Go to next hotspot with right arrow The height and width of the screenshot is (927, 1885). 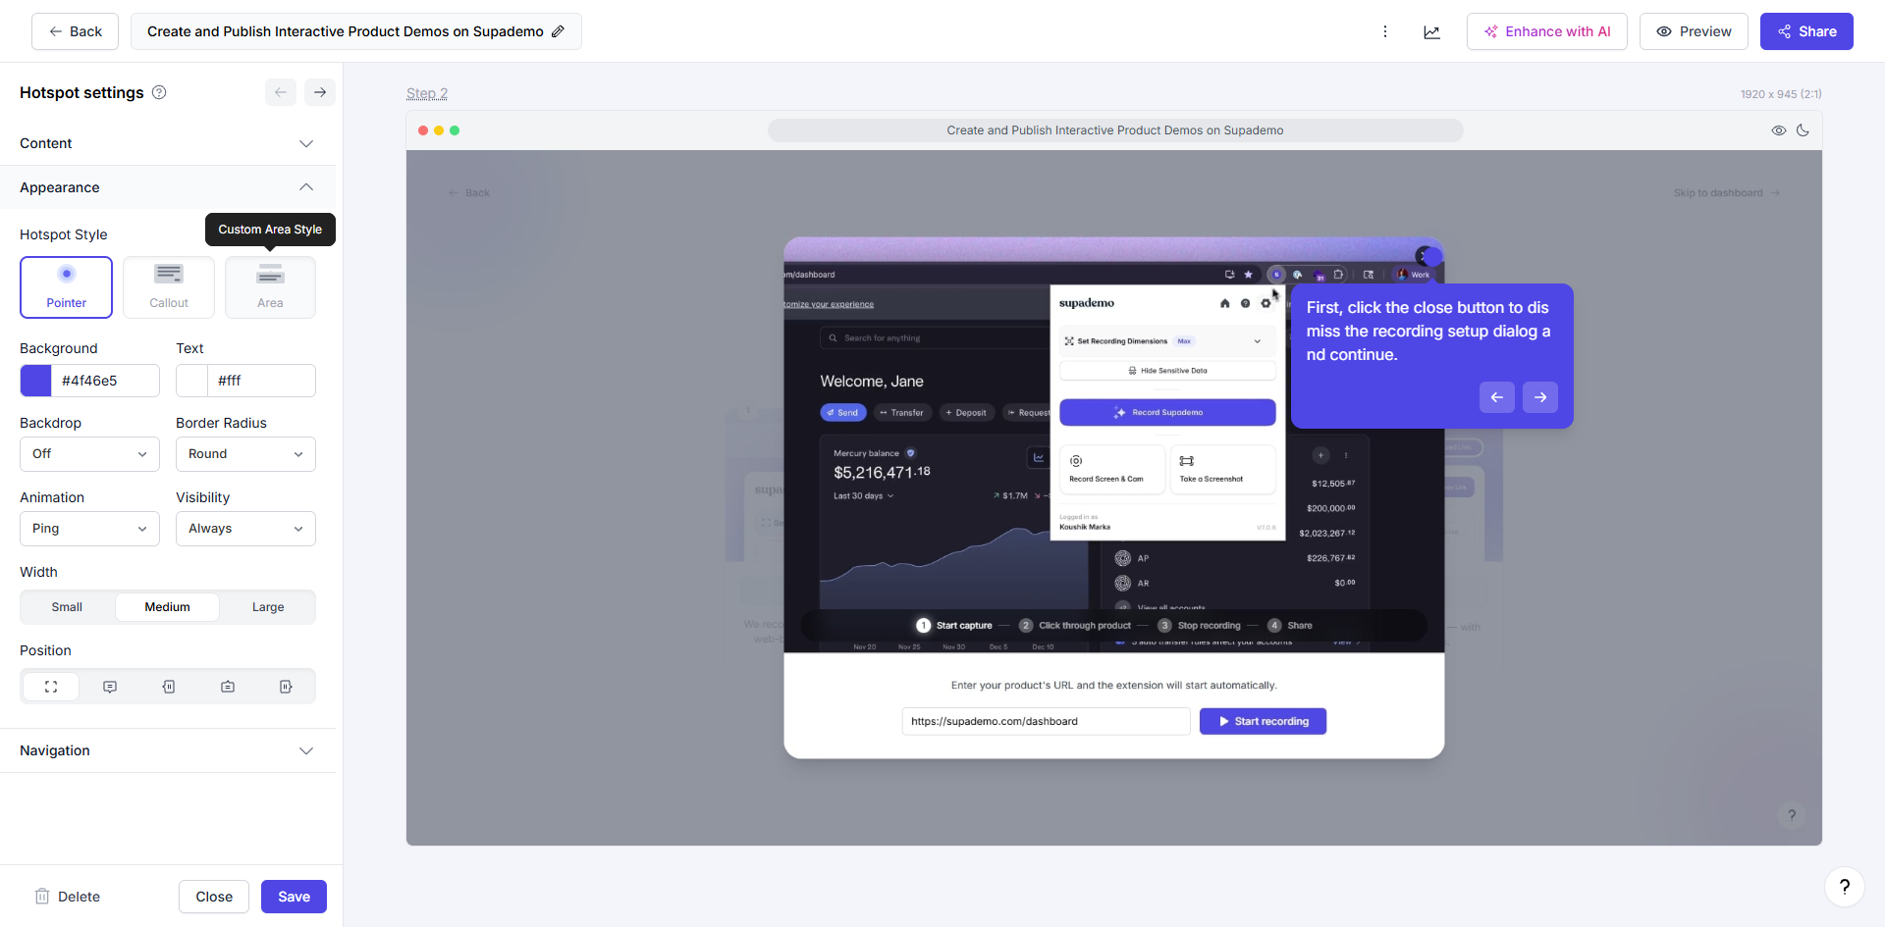click(320, 92)
